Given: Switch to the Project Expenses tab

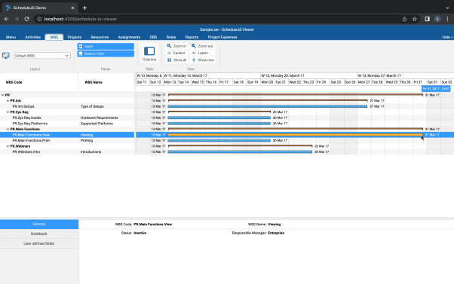Looking at the screenshot, I should [222, 37].
